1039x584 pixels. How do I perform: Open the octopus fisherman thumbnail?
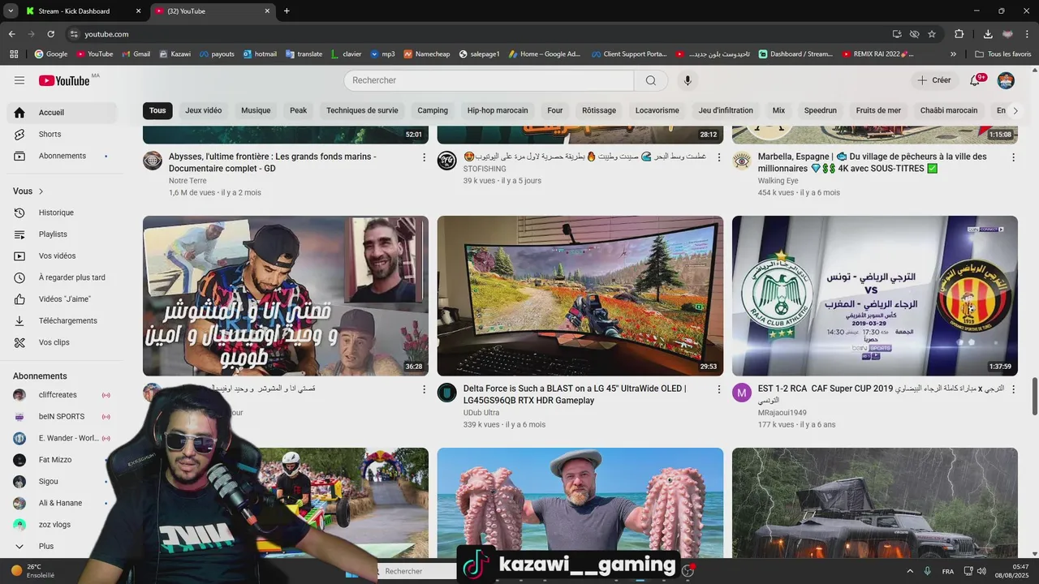pos(580,503)
